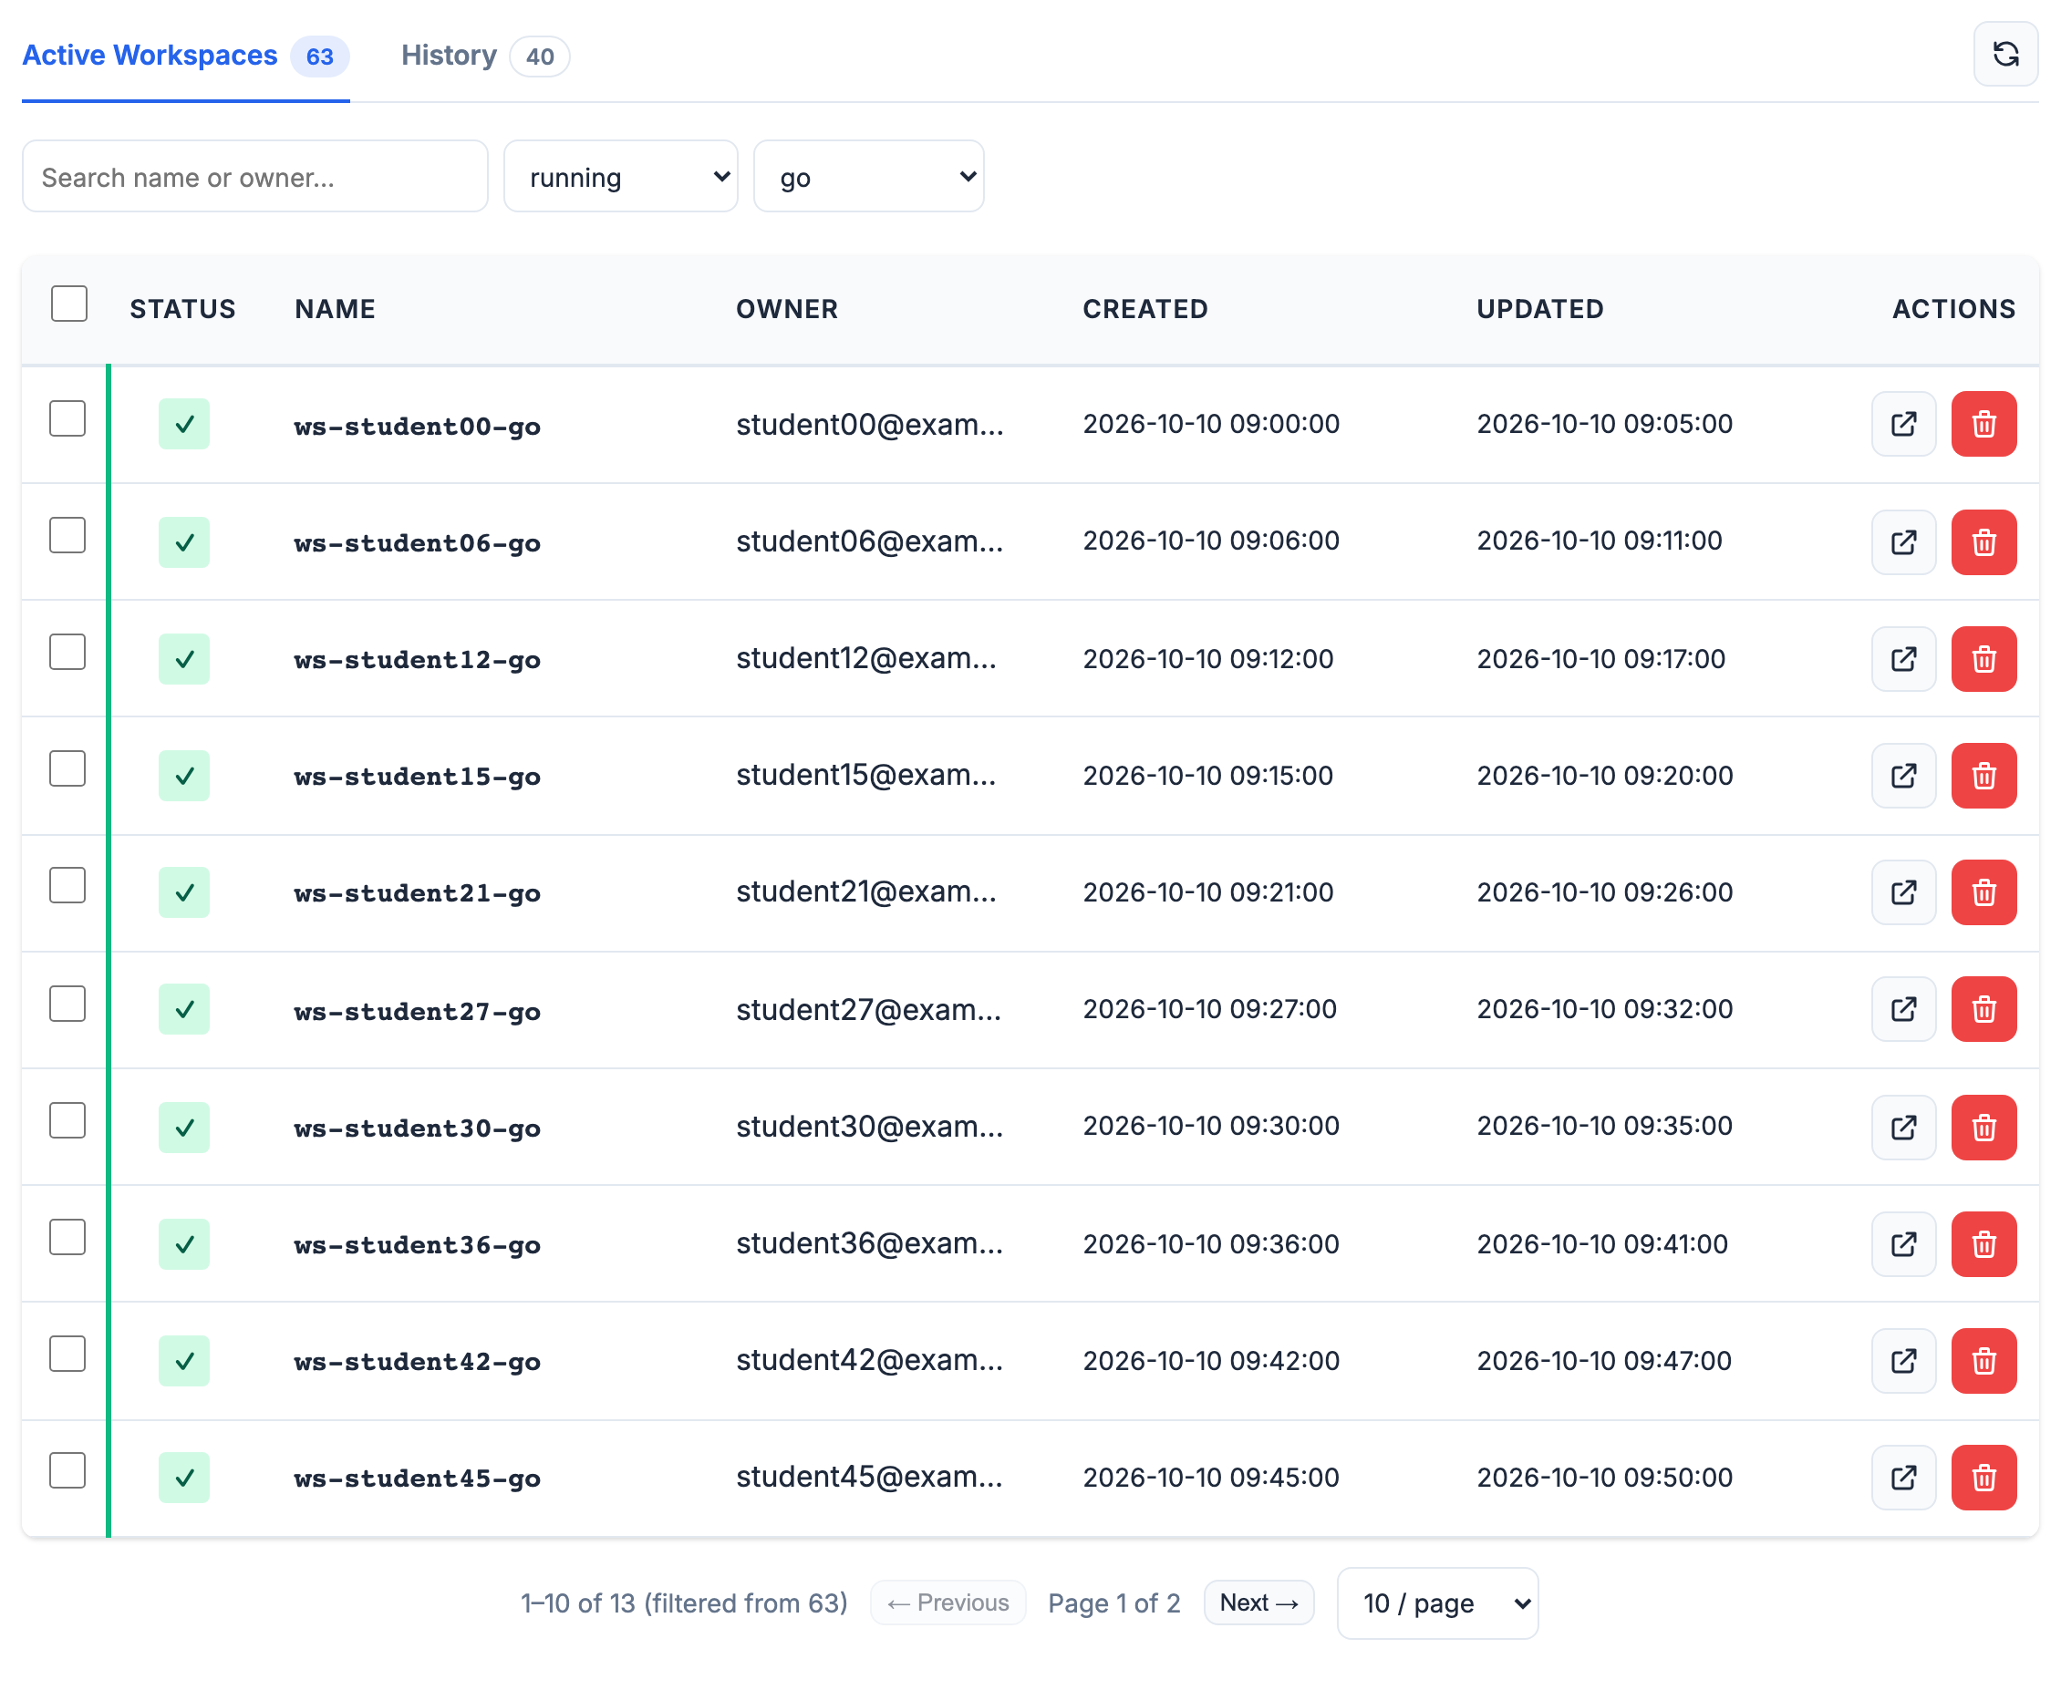Delete workspace ws-student06-go

pos(1983,542)
